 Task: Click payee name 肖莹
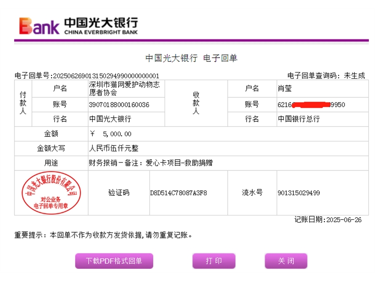point(285,89)
